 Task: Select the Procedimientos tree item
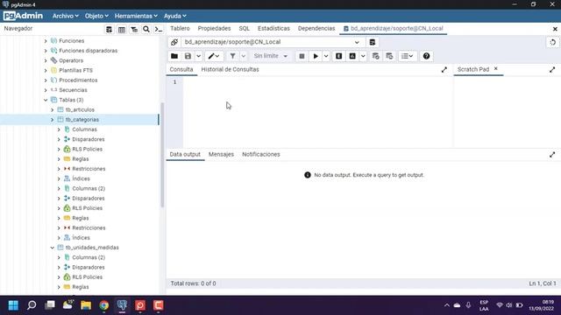point(78,80)
